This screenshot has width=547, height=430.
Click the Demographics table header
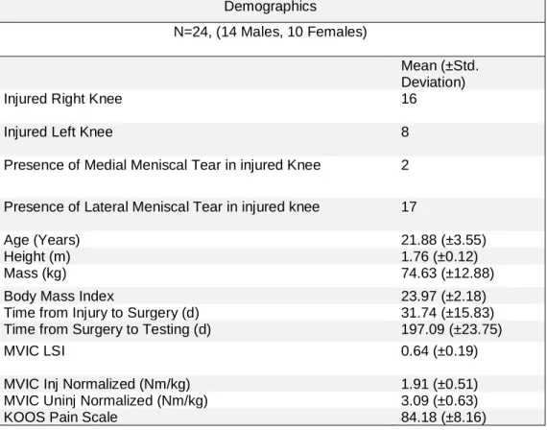[271, 7]
